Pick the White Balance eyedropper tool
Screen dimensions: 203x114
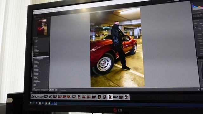pos(196,27)
